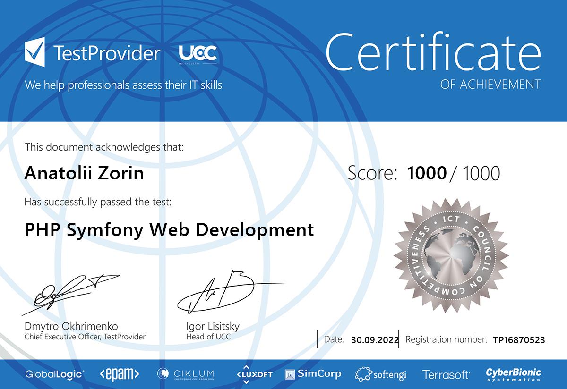Click the registration number TP16870523
The width and height of the screenshot is (567, 389).
coord(519,339)
